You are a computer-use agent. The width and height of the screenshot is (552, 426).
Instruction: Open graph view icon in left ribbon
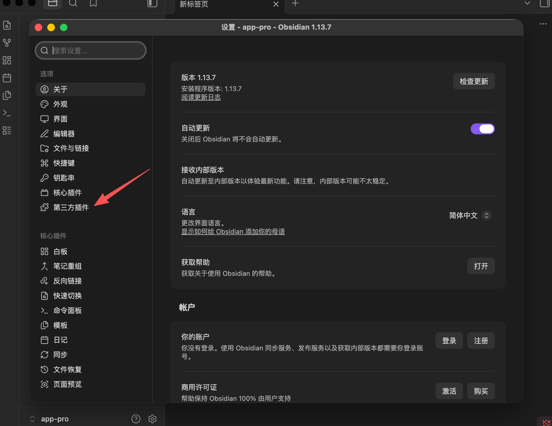click(x=7, y=43)
